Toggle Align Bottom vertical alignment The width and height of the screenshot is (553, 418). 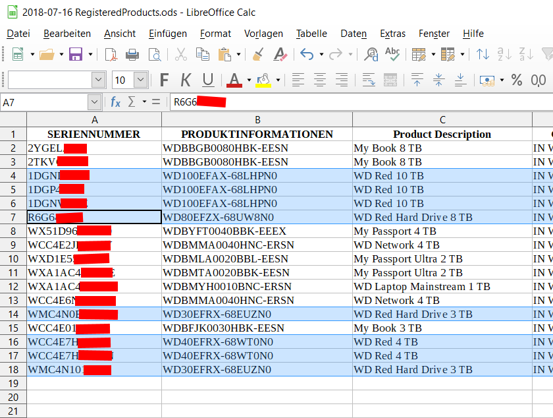[x=460, y=80]
